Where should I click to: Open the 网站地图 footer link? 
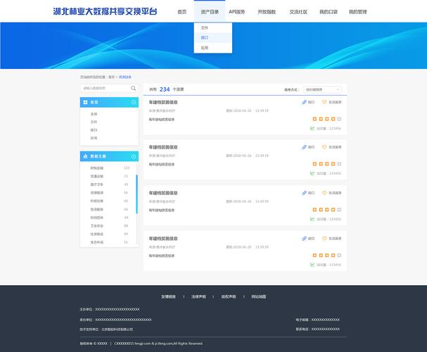coord(259,296)
